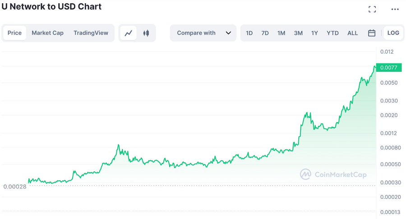Click the CoinMarketCap watermark logo
Screen dimensions: 406x219
333,174
